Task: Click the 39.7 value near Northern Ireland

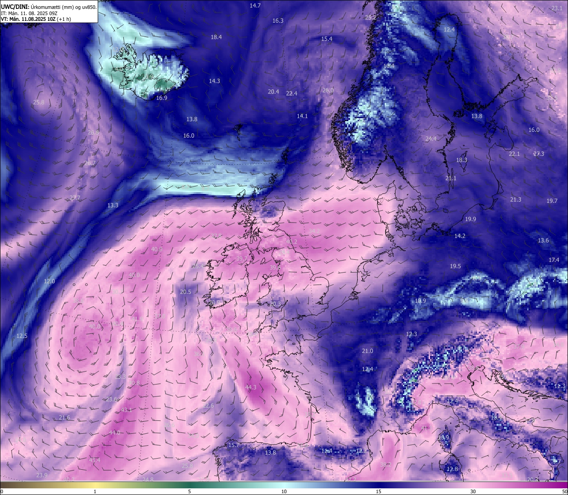Action: pyautogui.click(x=242, y=258)
